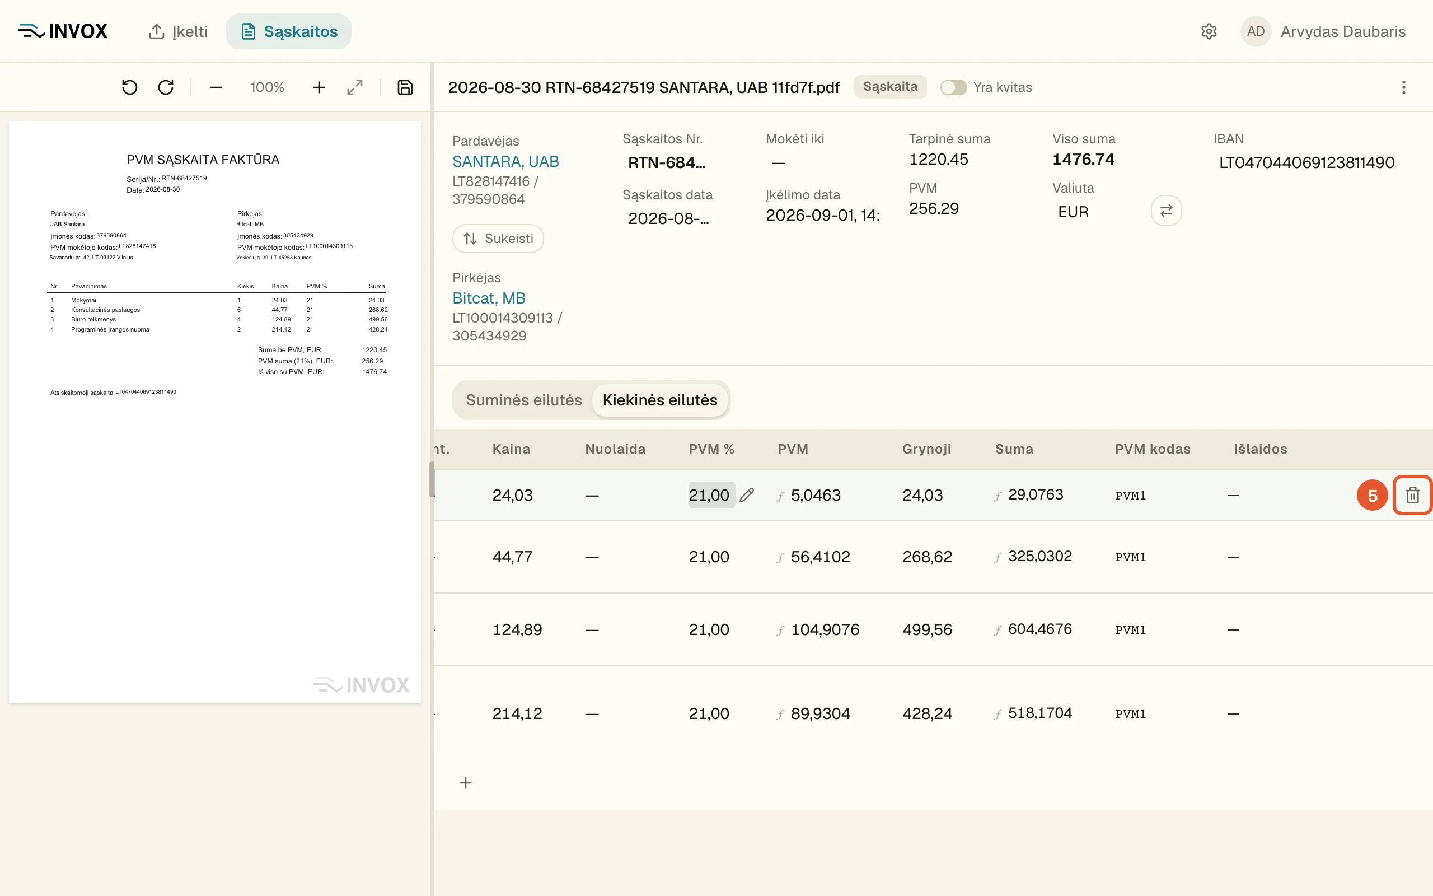Click the 214,12 price cell
Screen dimensions: 1433x896
[x=517, y=714]
